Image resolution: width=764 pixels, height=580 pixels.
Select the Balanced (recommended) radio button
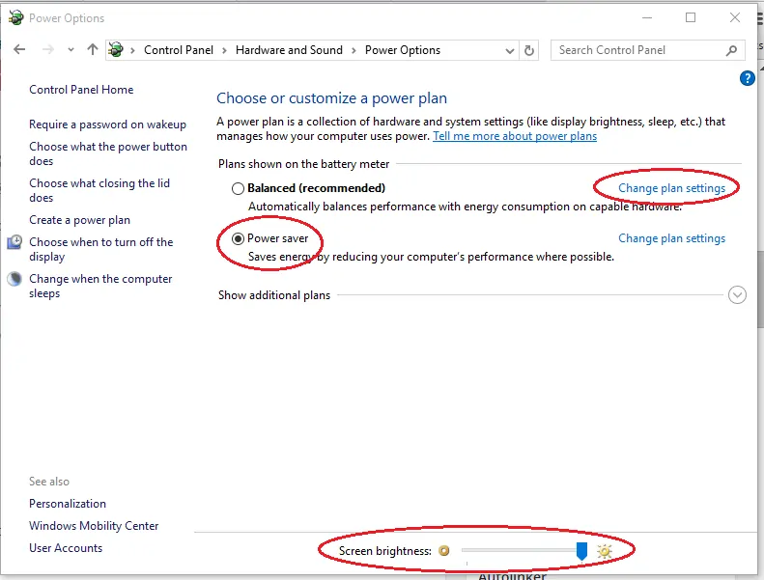(x=238, y=188)
